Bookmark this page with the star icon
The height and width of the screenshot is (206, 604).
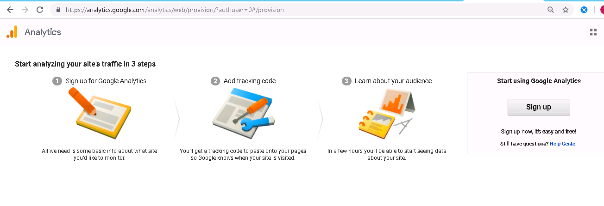tap(566, 10)
